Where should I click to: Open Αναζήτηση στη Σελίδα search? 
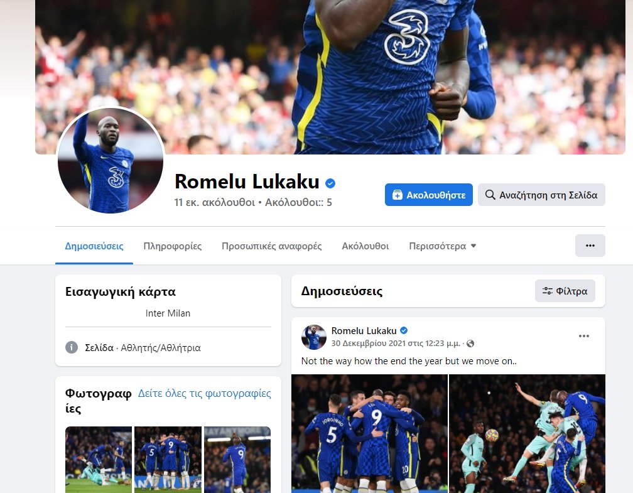click(541, 195)
